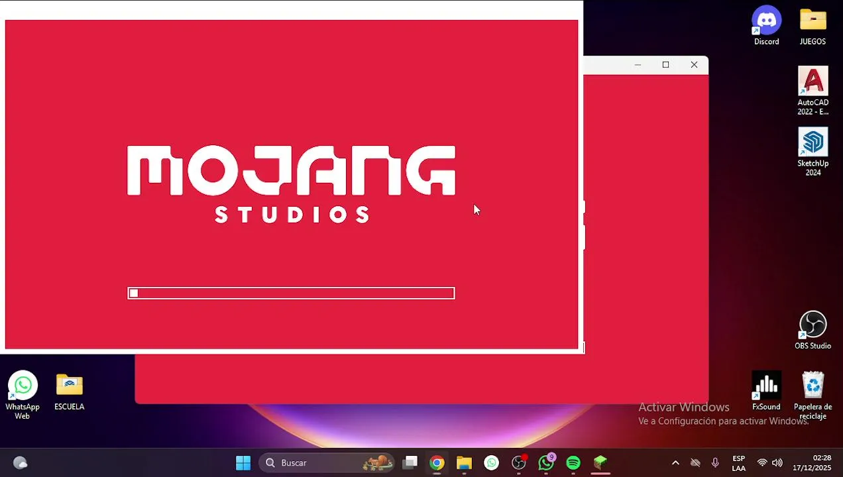Maximize the background red window
Image resolution: width=843 pixels, height=477 pixels.
665,65
